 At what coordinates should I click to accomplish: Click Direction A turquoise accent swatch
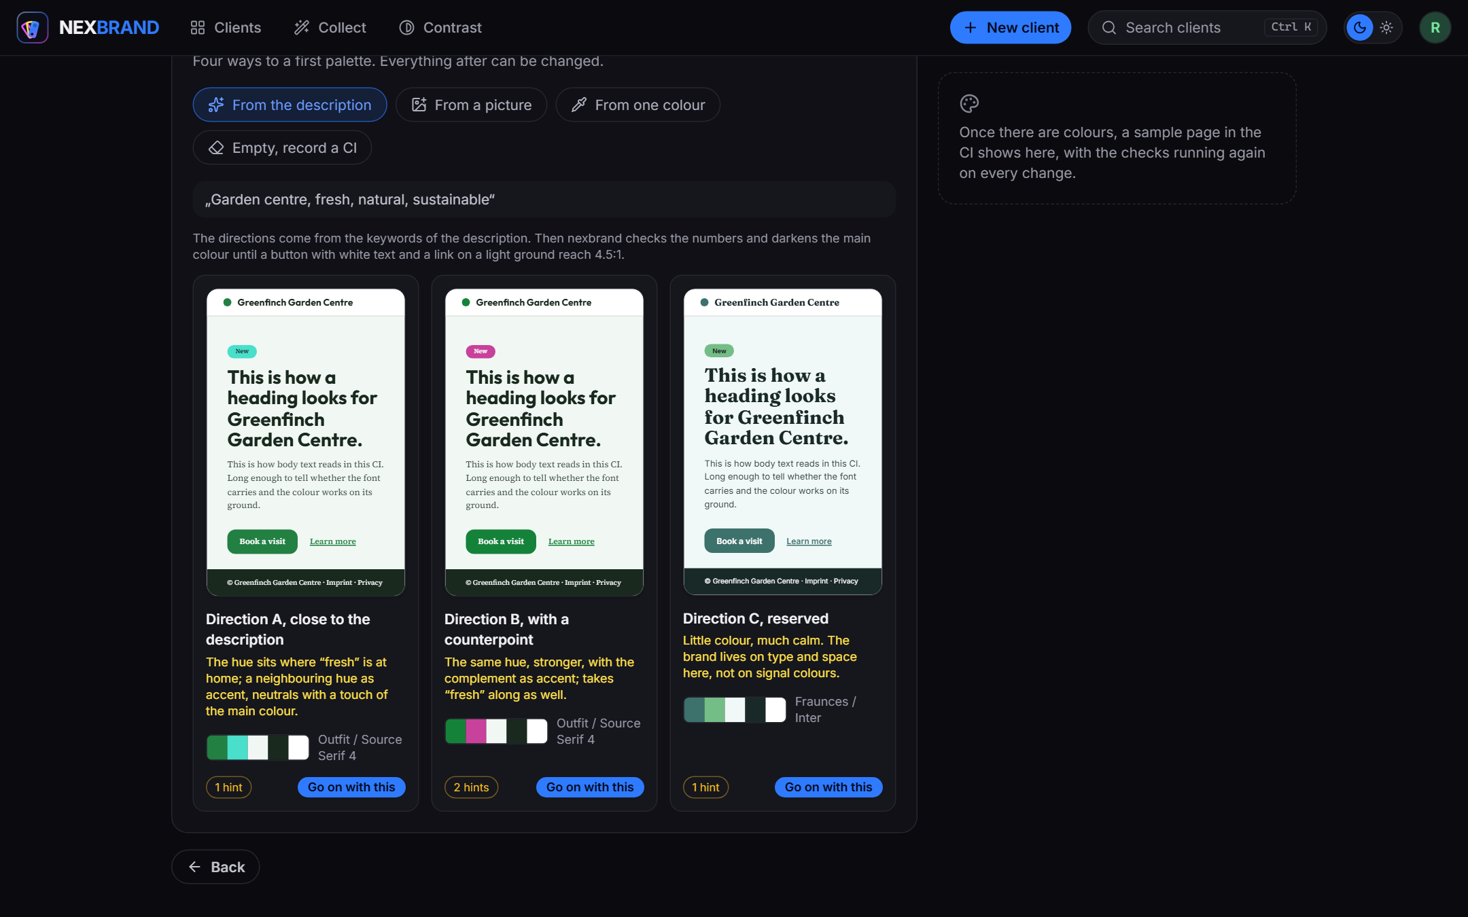pos(237,747)
